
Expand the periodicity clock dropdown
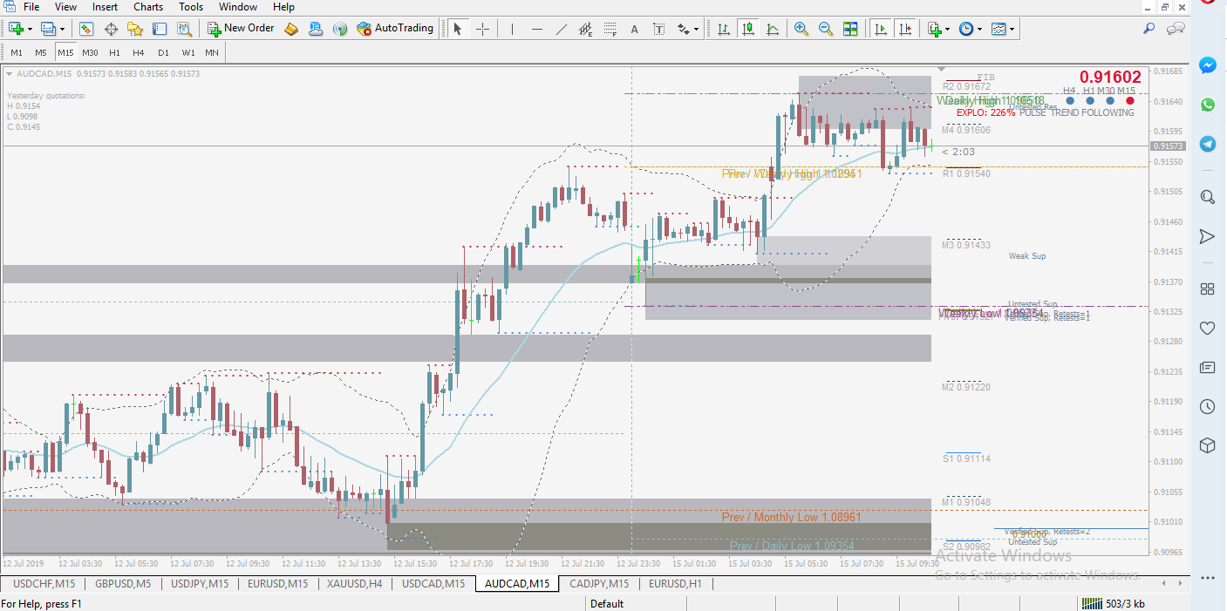(x=979, y=29)
